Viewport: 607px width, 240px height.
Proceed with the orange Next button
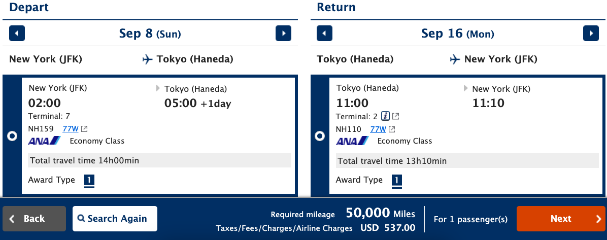click(561, 219)
